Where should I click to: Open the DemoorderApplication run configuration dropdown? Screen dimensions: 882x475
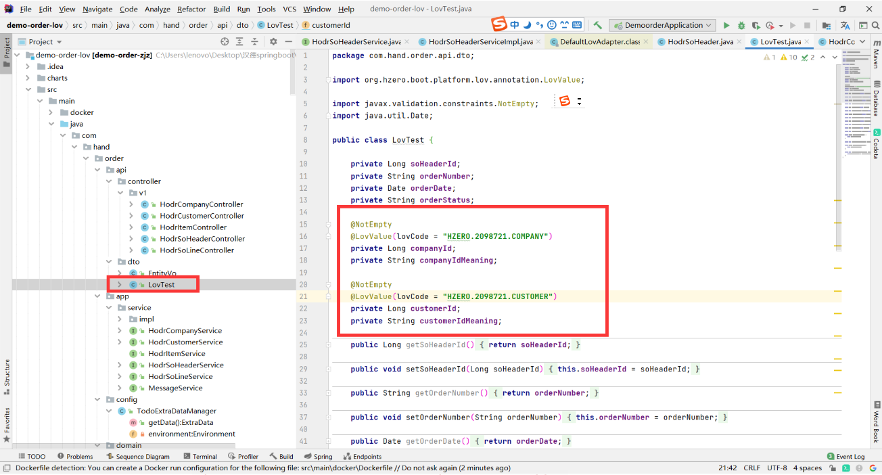pos(662,26)
